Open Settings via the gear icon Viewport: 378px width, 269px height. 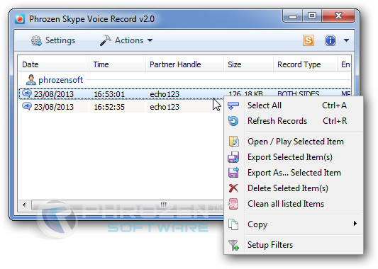(x=36, y=40)
